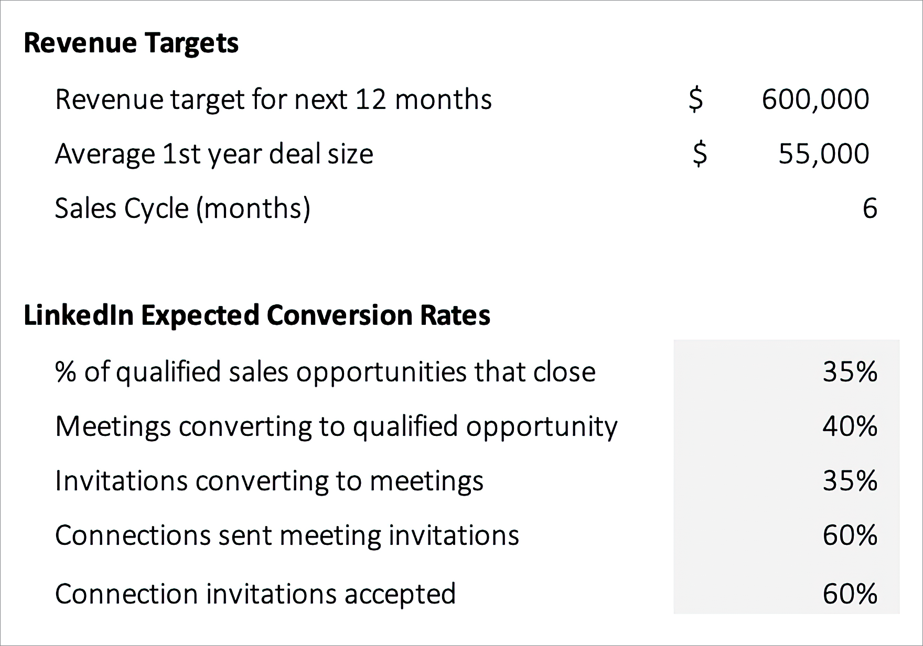Screen dimensions: 923x646
Task: Click the Revenue Targets heading
Action: point(131,43)
